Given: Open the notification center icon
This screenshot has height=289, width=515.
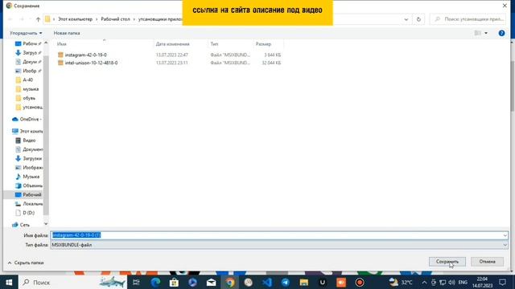Looking at the screenshot, I should (502, 282).
